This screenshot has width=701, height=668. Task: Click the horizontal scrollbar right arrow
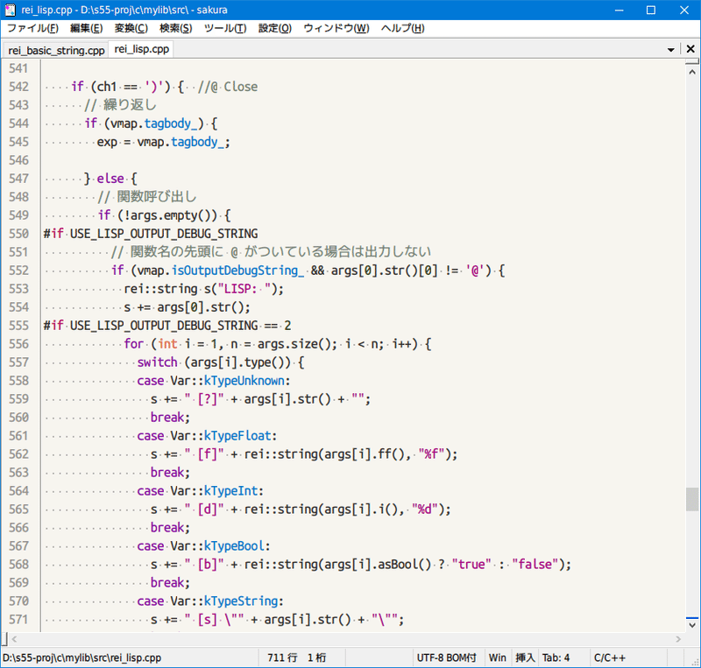coord(678,639)
